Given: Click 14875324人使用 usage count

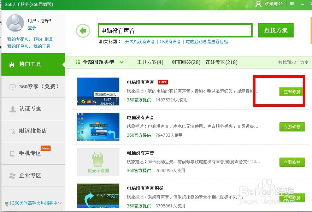Looking at the screenshot, I should coord(171,100).
